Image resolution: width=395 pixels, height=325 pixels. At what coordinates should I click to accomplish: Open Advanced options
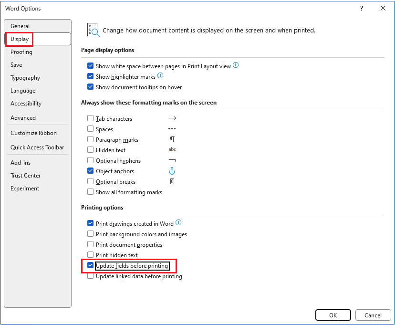(38, 118)
